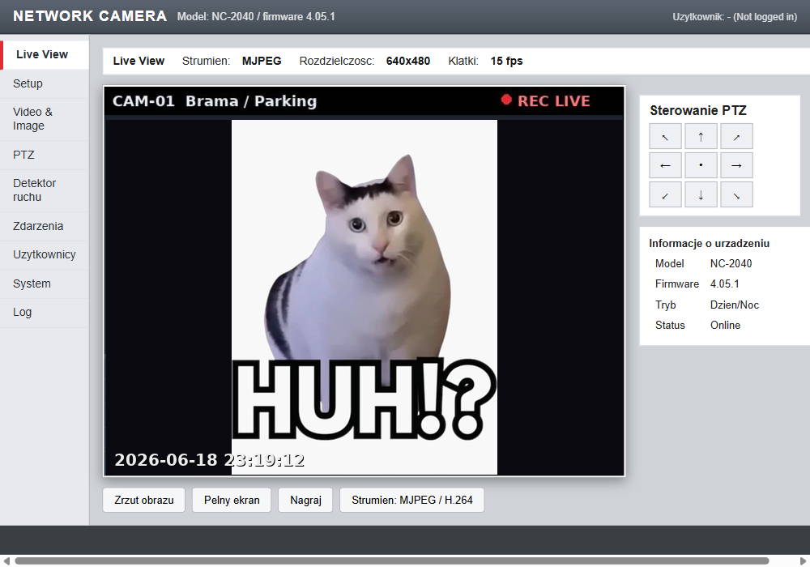Click the 640x480 resolution value
The width and height of the screenshot is (810, 567).
(408, 61)
